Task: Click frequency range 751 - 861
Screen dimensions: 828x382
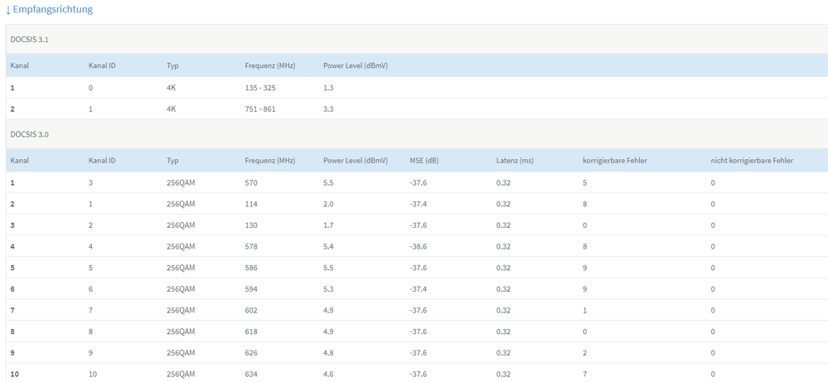Action: pyautogui.click(x=260, y=109)
